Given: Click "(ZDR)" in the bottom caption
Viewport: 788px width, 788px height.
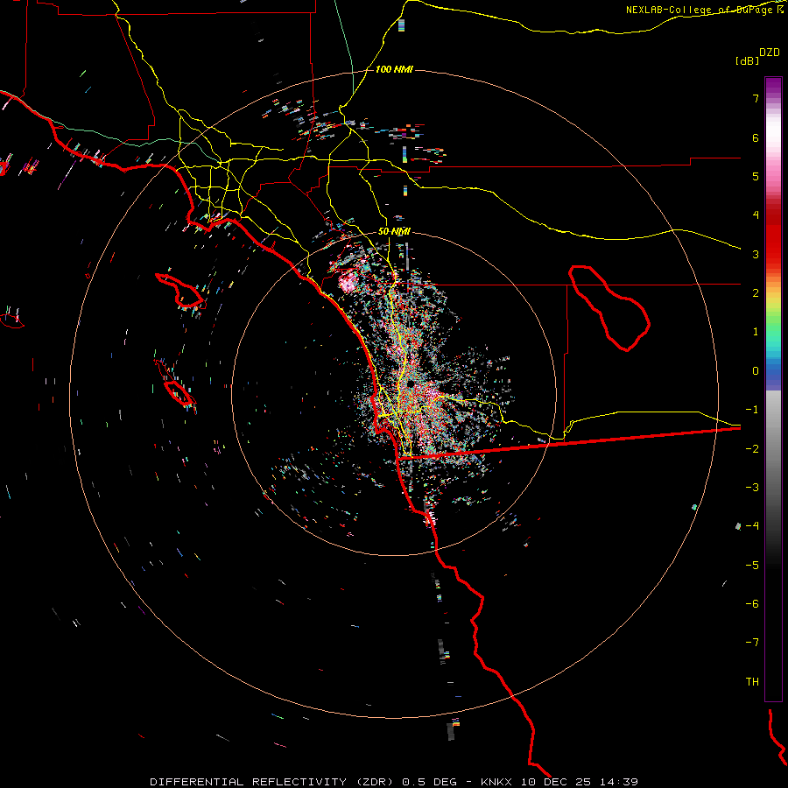Looking at the screenshot, I should click(x=375, y=782).
